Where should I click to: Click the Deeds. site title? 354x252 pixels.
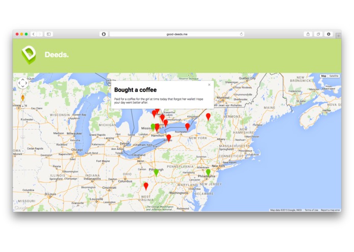click(57, 55)
